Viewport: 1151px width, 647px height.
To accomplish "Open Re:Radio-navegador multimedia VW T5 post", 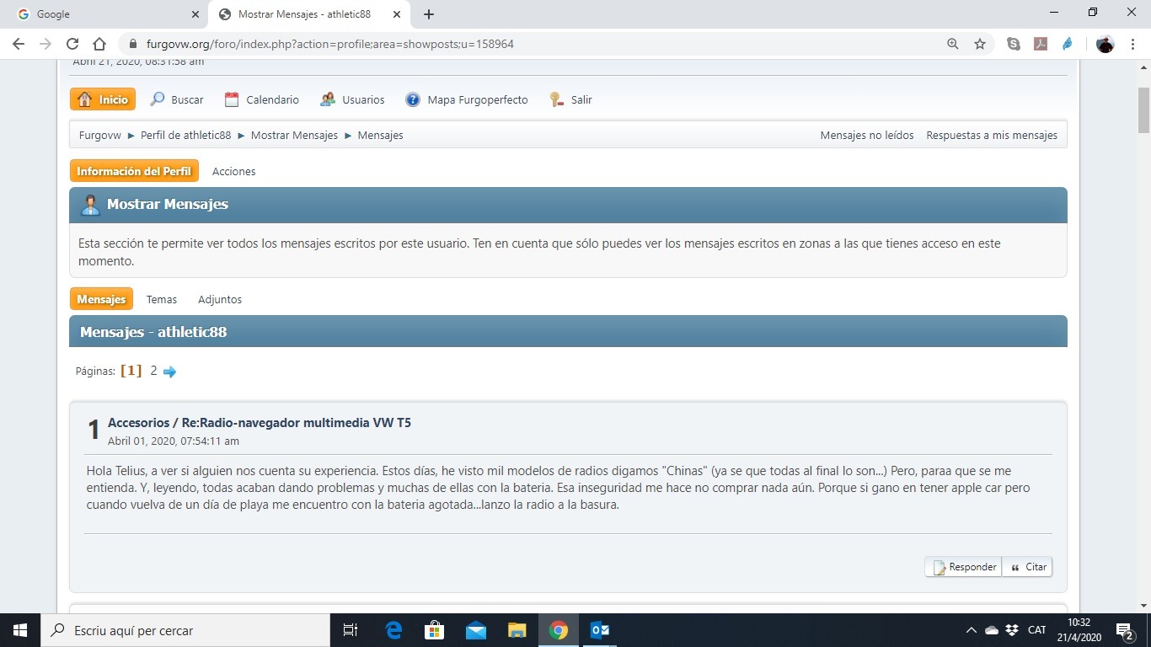I will tap(297, 423).
